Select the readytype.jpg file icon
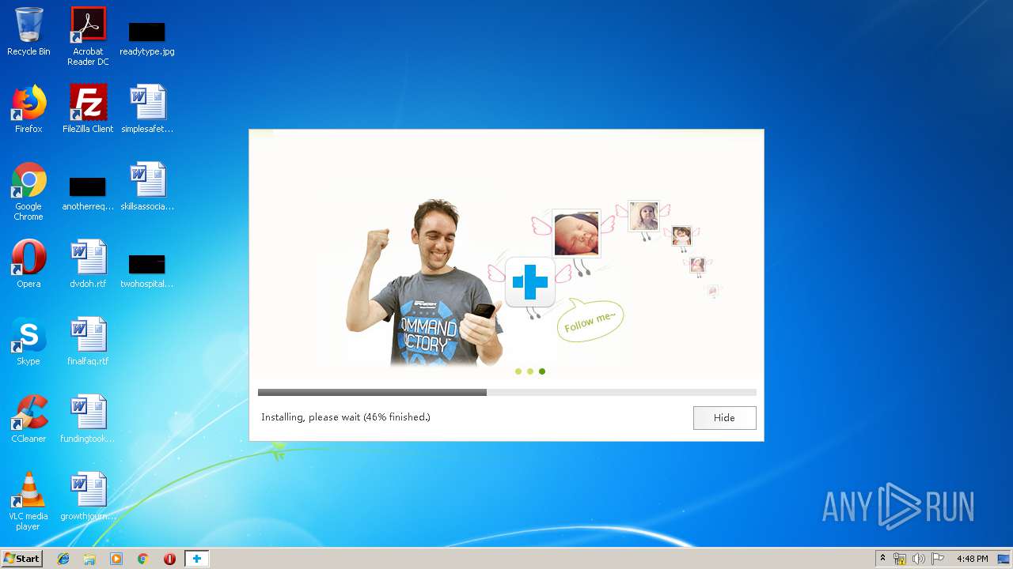1013x569 pixels. 147,38
